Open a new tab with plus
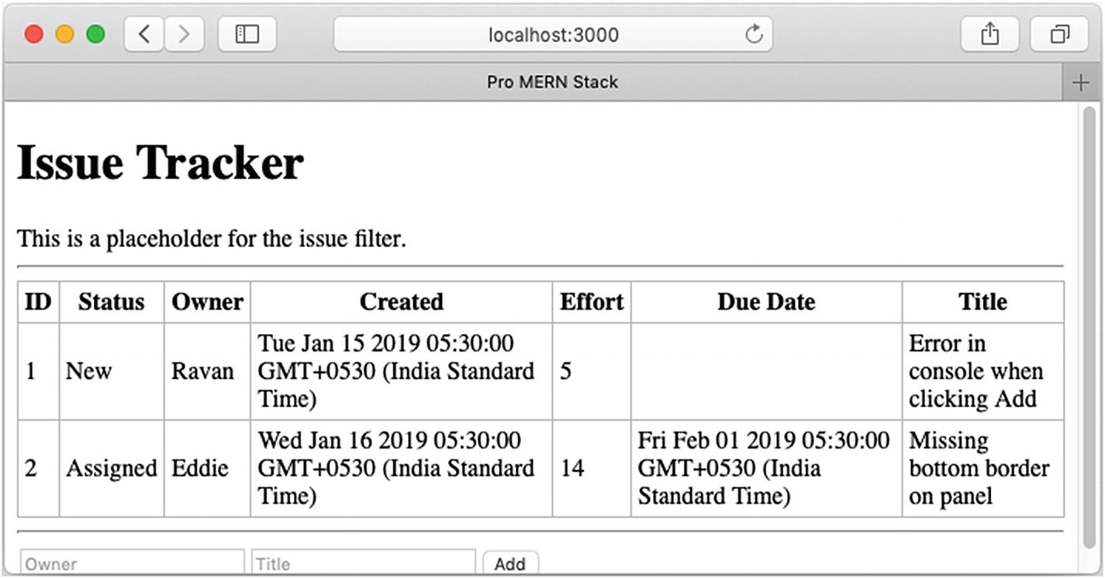 tap(1081, 83)
